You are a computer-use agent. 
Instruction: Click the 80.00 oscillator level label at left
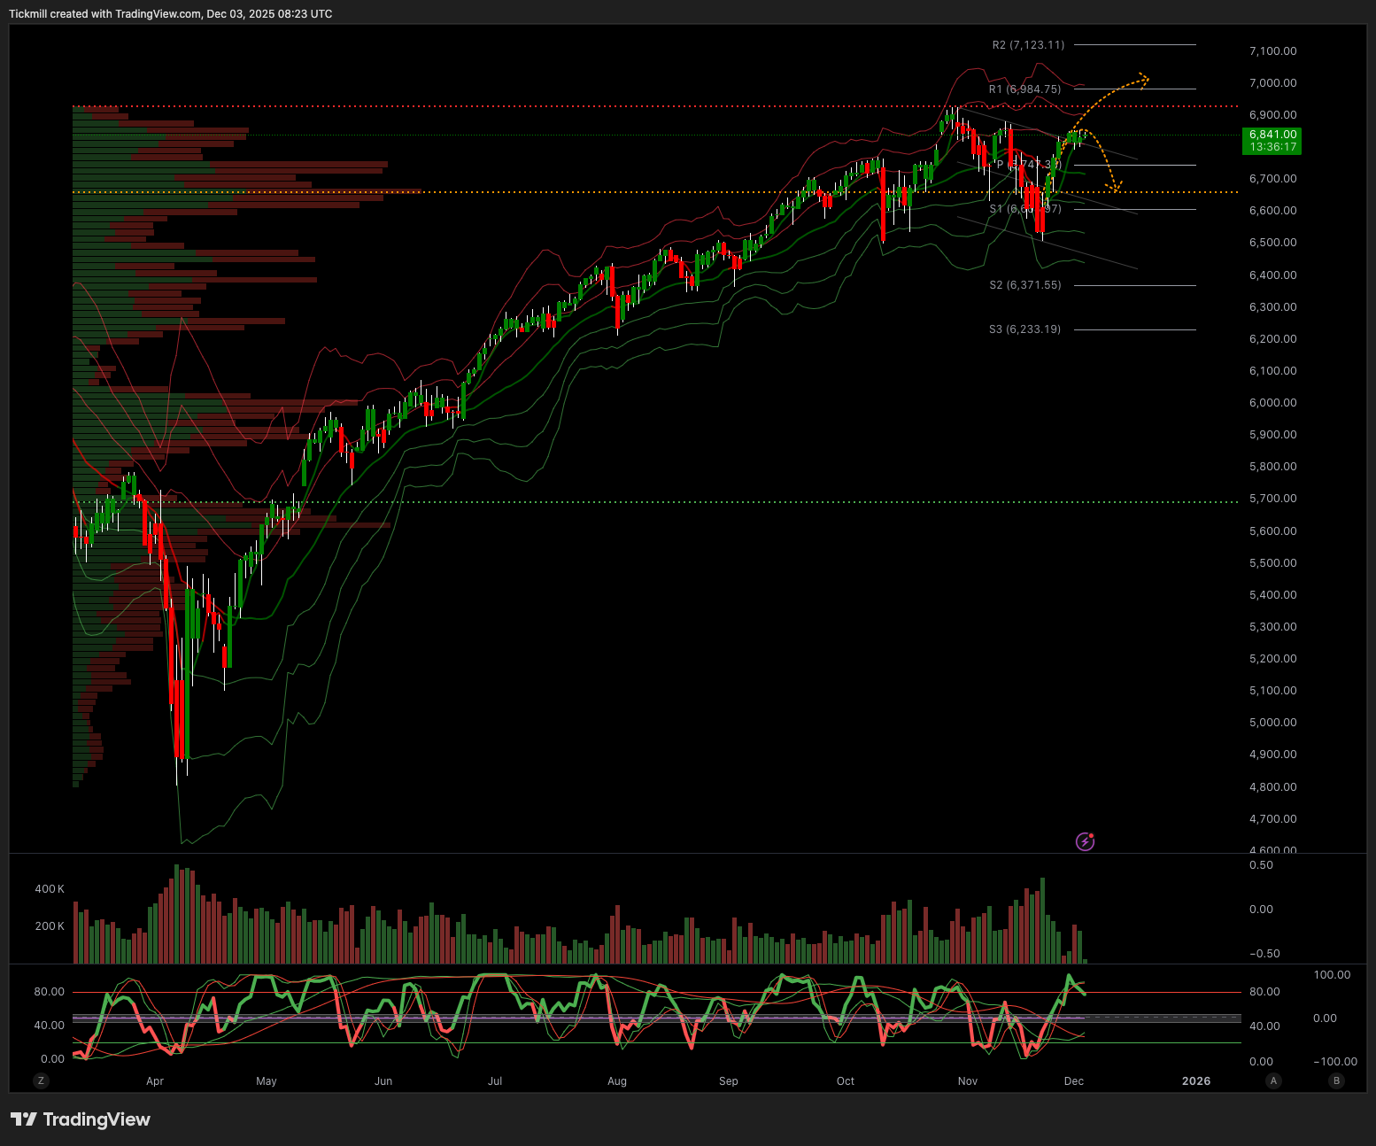coord(50,992)
